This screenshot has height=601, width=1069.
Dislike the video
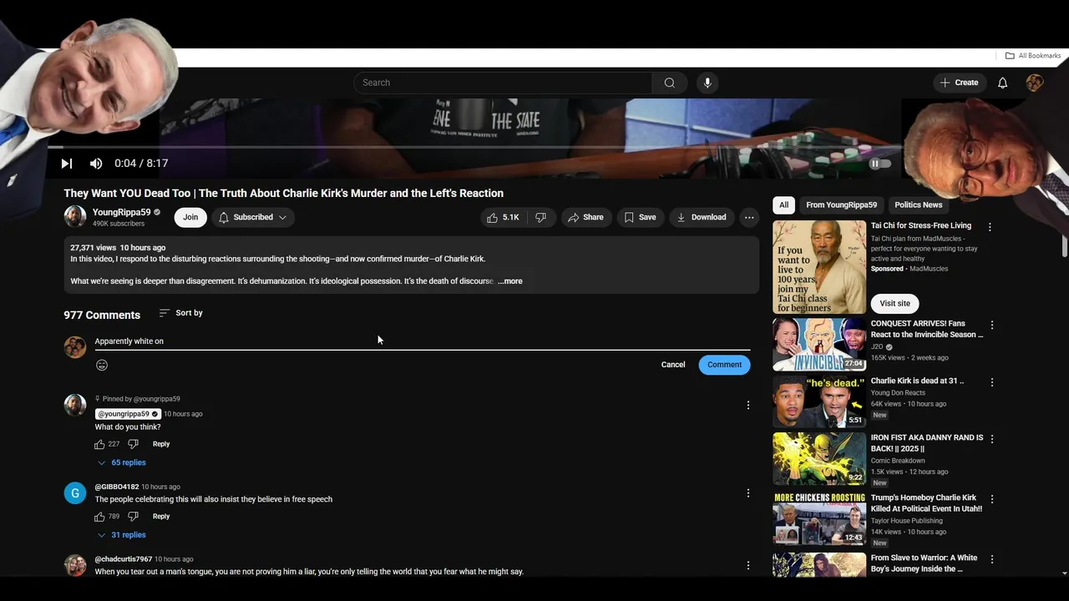tap(541, 217)
